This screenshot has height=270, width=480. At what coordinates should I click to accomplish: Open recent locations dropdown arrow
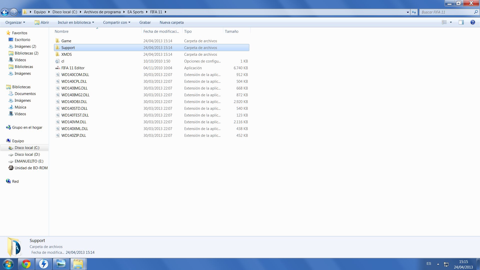(x=19, y=12)
